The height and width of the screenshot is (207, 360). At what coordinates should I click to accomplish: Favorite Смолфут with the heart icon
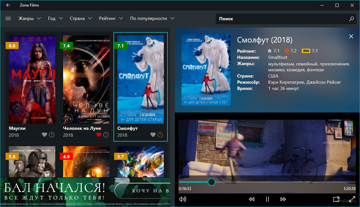click(153, 135)
